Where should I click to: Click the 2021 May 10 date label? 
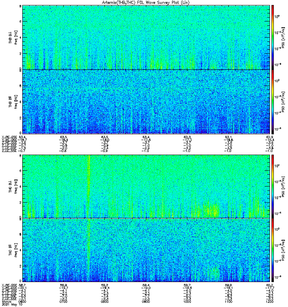[x=12, y=305]
